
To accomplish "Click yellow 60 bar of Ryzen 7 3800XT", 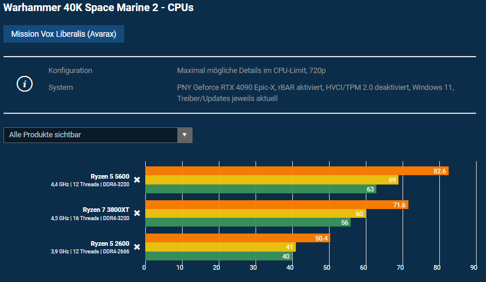I will (256, 214).
